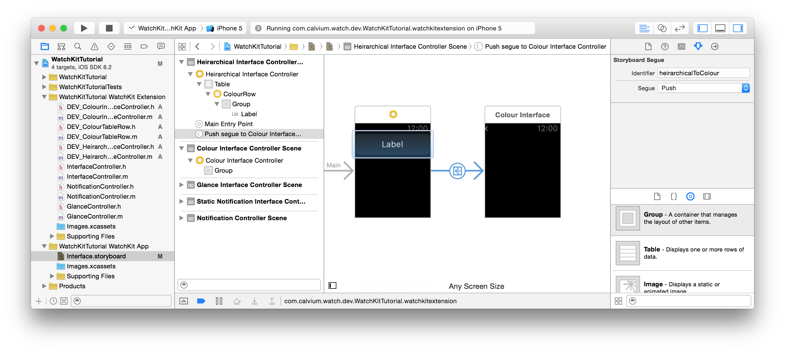Run the app with the Play button
Viewport: 785px width, 353px height.
pos(84,28)
